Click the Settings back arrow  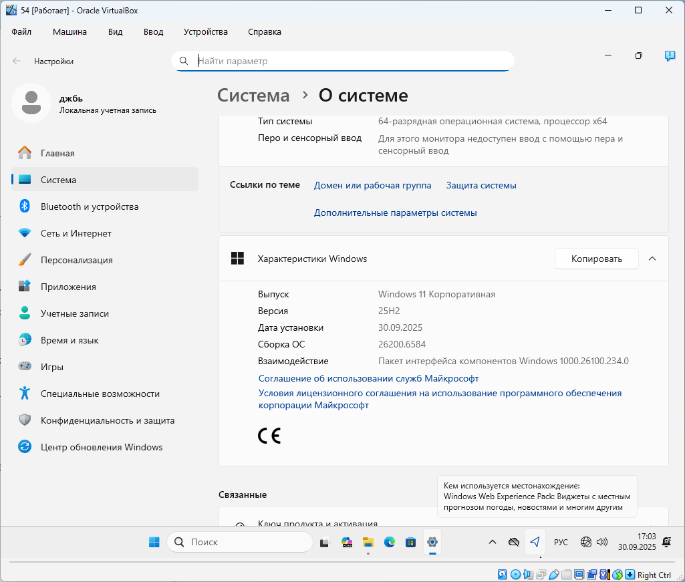pos(17,61)
